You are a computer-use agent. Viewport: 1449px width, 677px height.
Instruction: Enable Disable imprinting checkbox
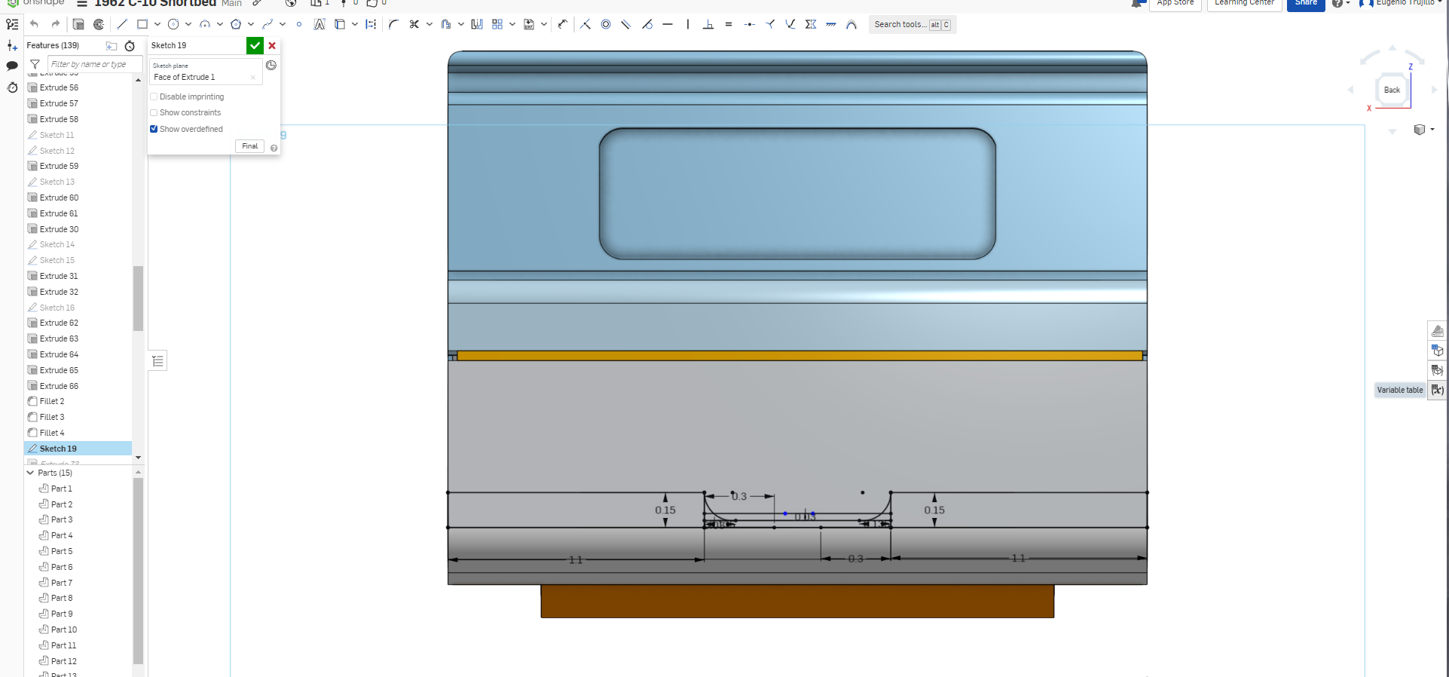click(154, 96)
